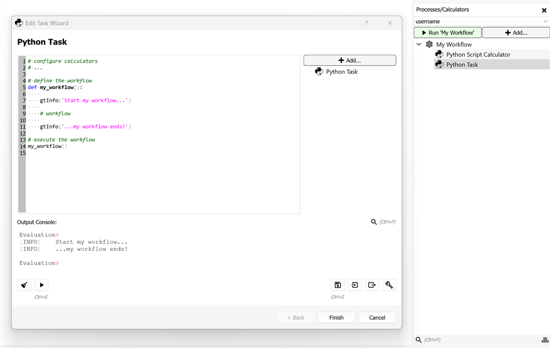Collapse the My Workflow tree node
The width and height of the screenshot is (550, 348).
point(419,44)
